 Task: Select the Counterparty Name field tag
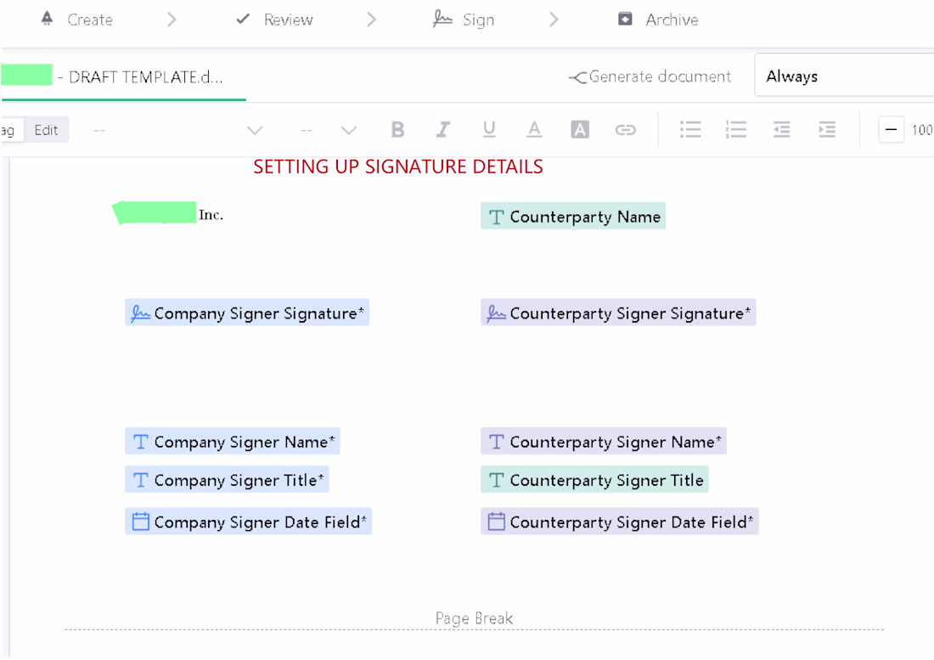[573, 217]
